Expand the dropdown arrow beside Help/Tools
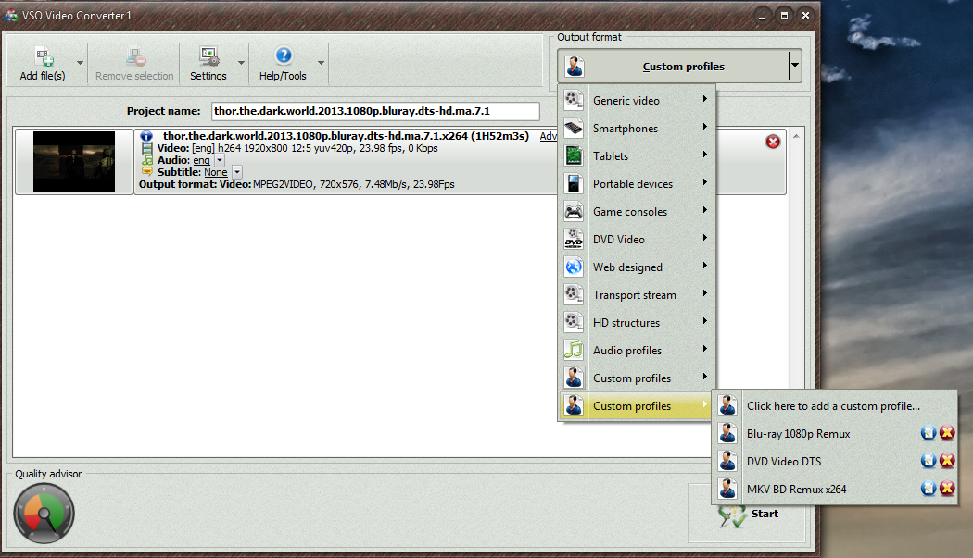 click(321, 63)
